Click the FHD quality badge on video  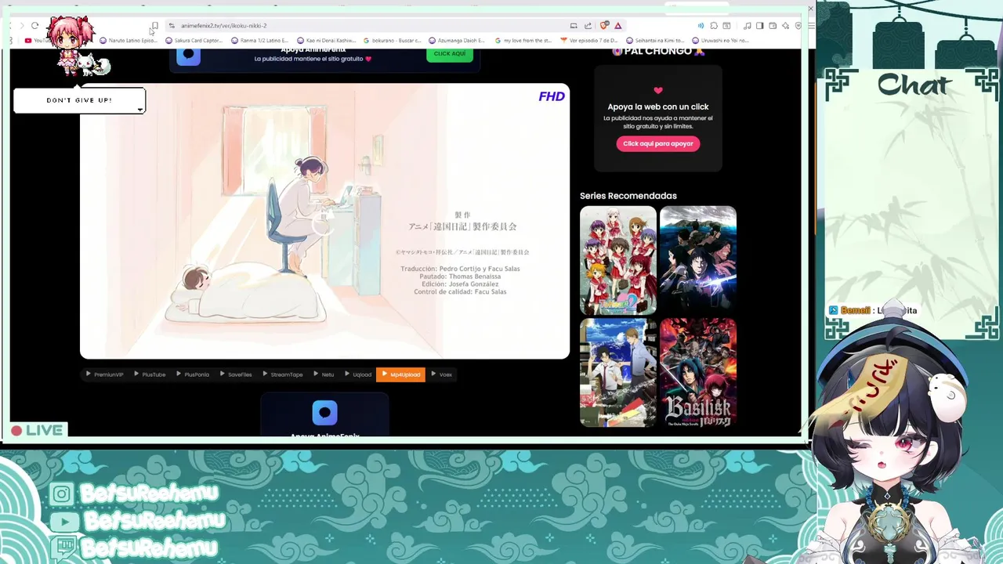click(552, 96)
